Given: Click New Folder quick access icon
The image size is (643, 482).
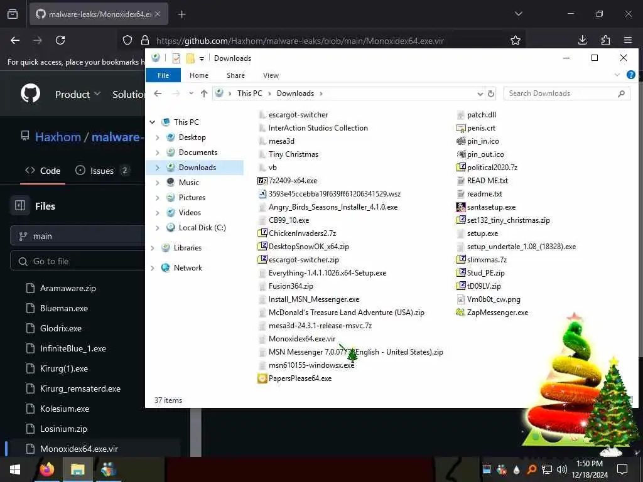Looking at the screenshot, I should pyautogui.click(x=190, y=58).
